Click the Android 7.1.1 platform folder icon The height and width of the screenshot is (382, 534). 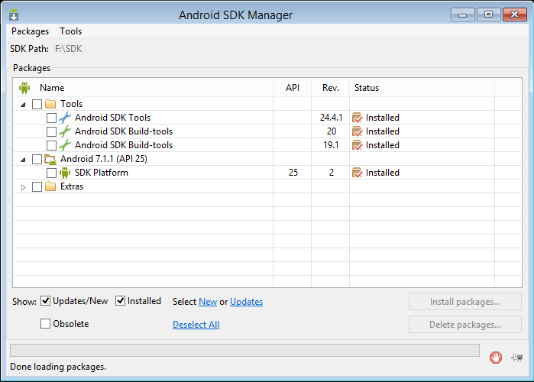(x=50, y=159)
